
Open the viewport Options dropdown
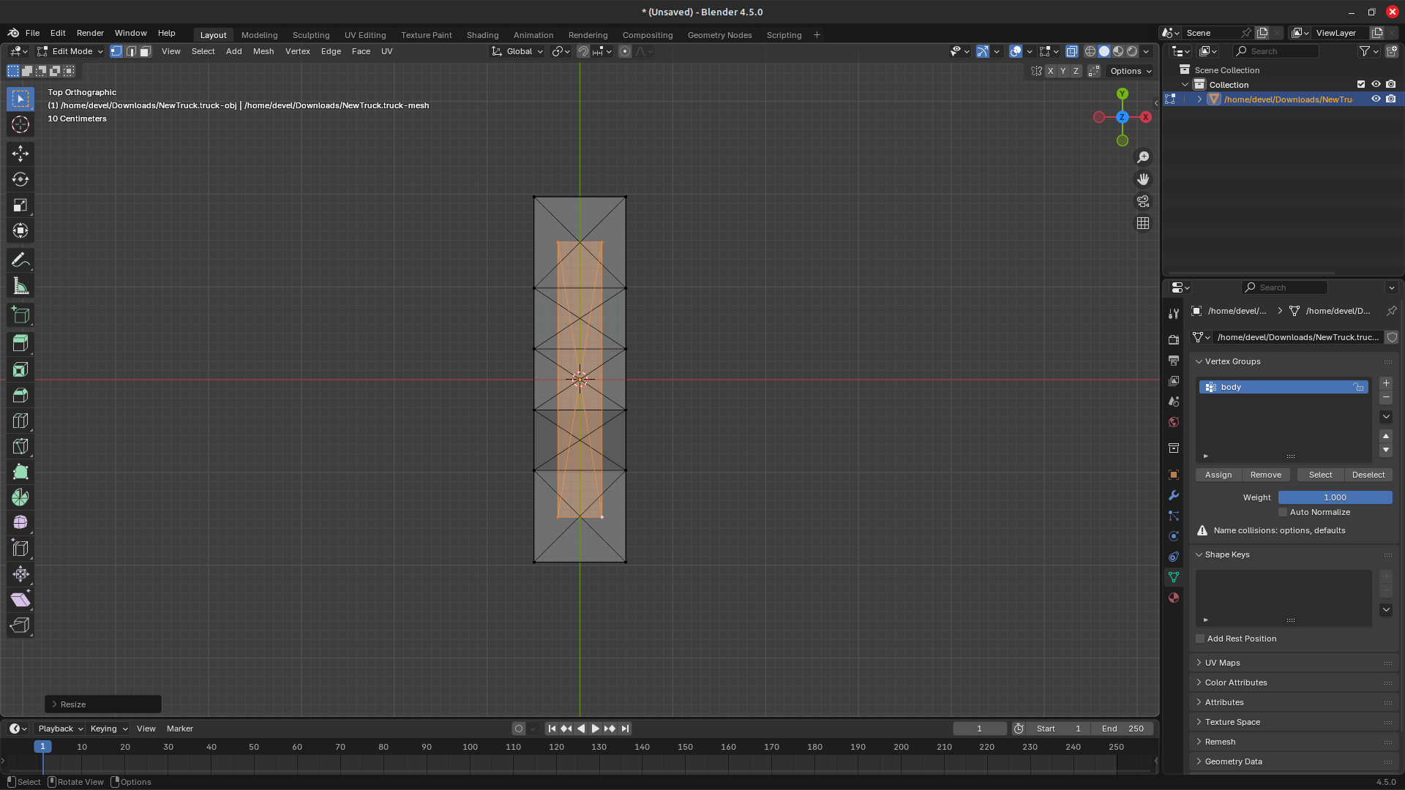point(1131,71)
